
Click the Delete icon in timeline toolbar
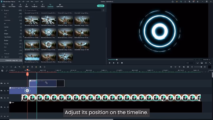(x=11, y=67)
